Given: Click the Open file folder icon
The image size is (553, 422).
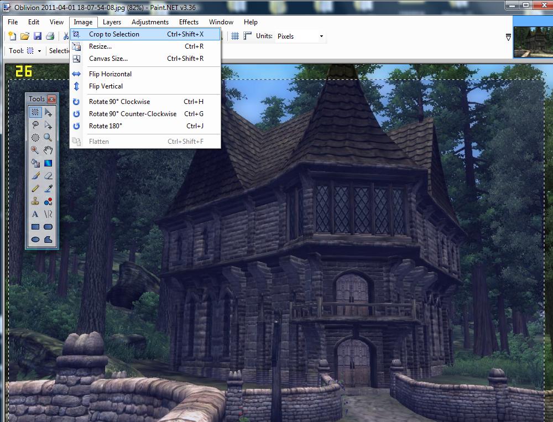Looking at the screenshot, I should 25,36.
